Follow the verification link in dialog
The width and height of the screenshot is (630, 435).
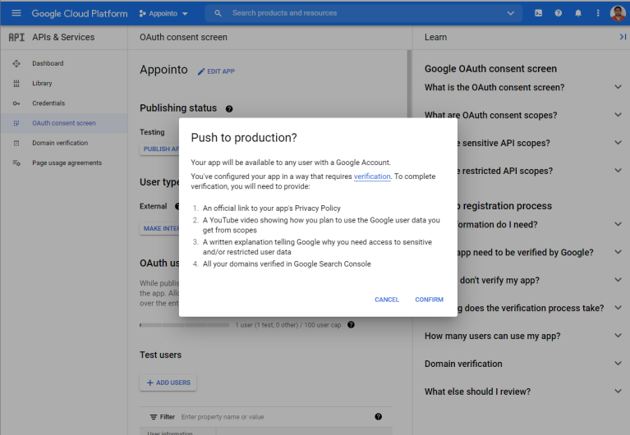pos(372,176)
